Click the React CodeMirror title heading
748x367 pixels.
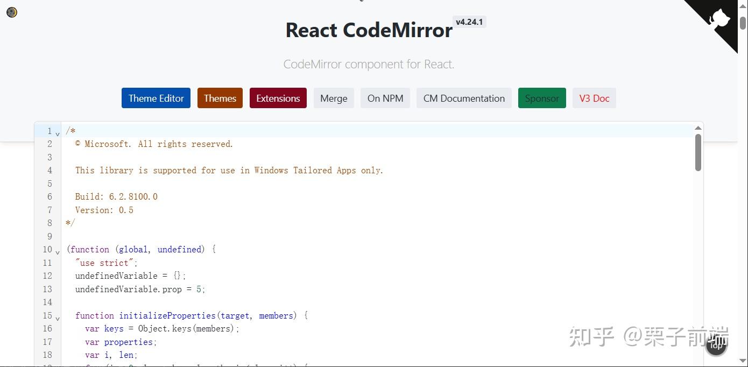[369, 30]
